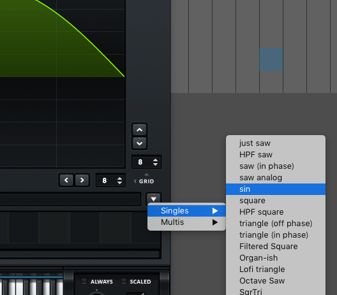Open the wavetable preset dropdown arrow

(x=153, y=199)
